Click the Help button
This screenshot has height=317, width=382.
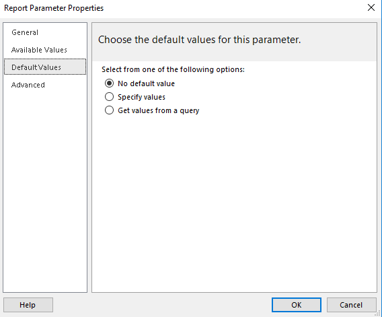pos(28,305)
